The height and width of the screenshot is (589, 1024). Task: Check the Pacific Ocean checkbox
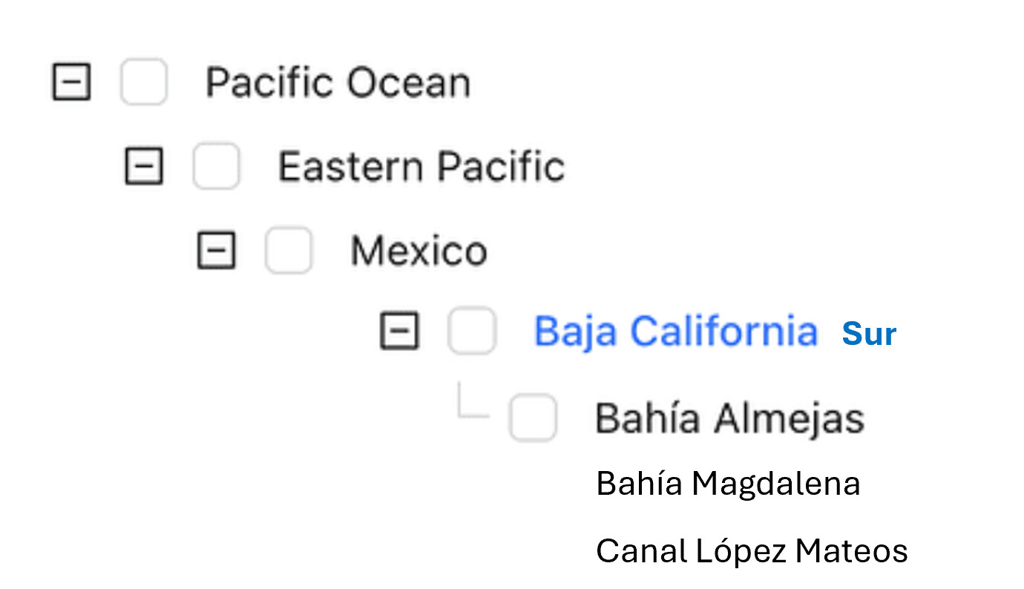click(143, 82)
